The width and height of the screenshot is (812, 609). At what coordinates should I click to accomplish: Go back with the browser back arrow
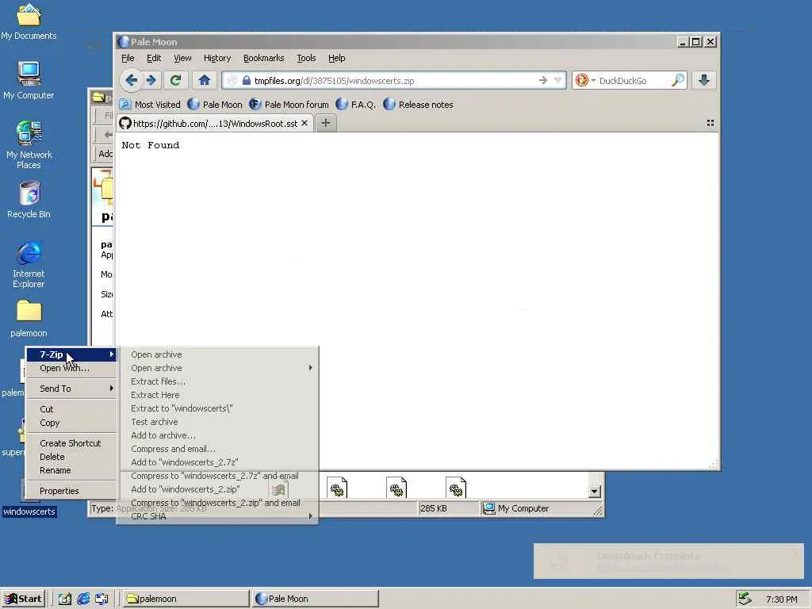132,80
